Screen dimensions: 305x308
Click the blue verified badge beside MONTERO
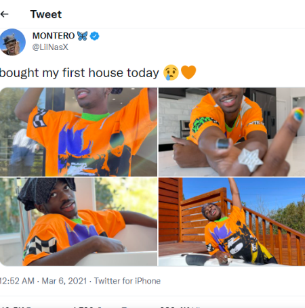(x=94, y=36)
